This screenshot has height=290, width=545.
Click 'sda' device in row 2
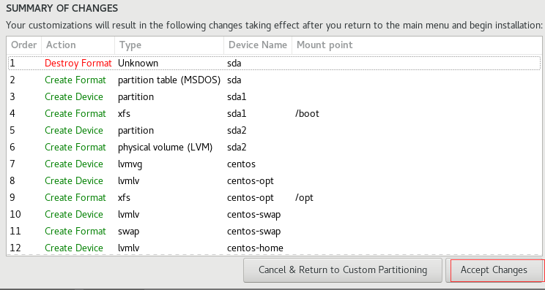pos(234,80)
